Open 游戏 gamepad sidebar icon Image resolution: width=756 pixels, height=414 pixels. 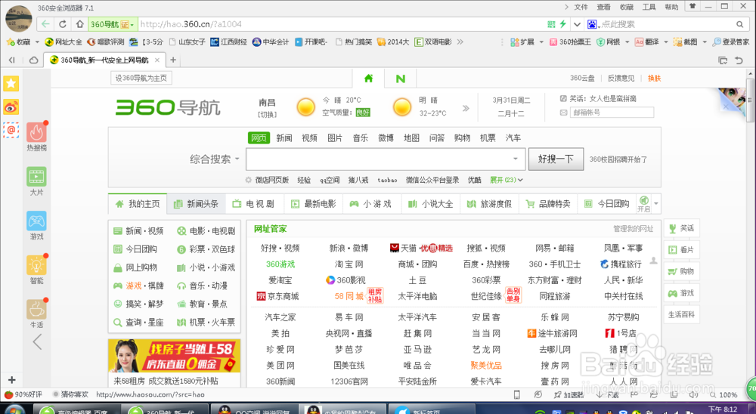36,221
